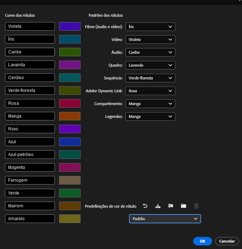Open the Áudio label dropdown

(150, 52)
